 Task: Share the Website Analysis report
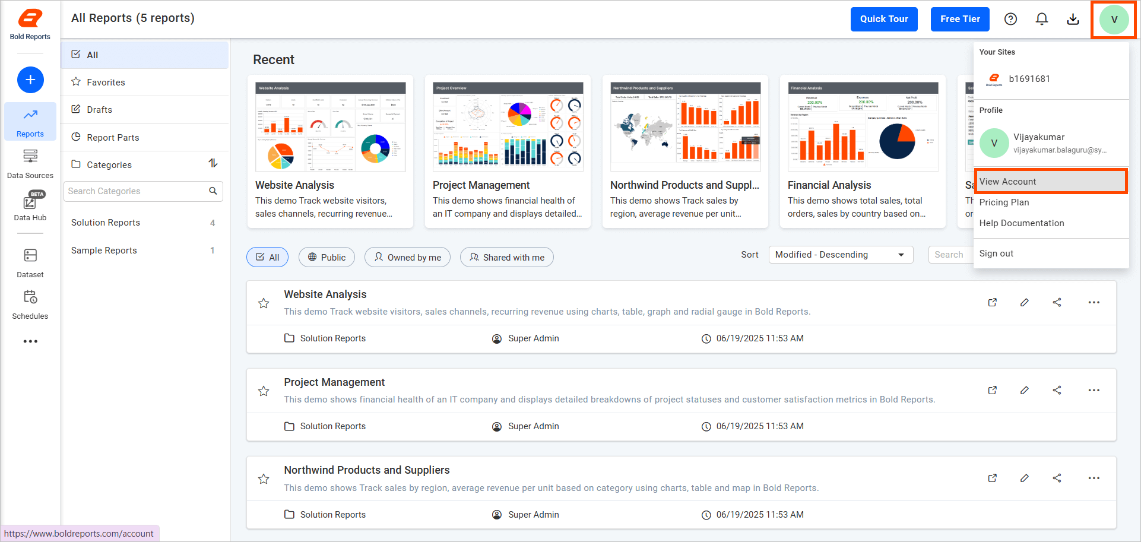[1057, 302]
